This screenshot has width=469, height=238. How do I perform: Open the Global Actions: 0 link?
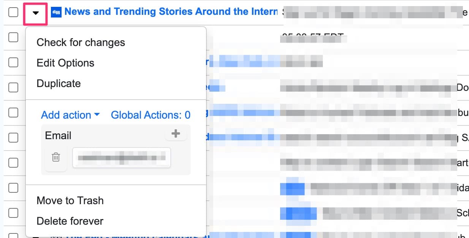pyautogui.click(x=151, y=115)
